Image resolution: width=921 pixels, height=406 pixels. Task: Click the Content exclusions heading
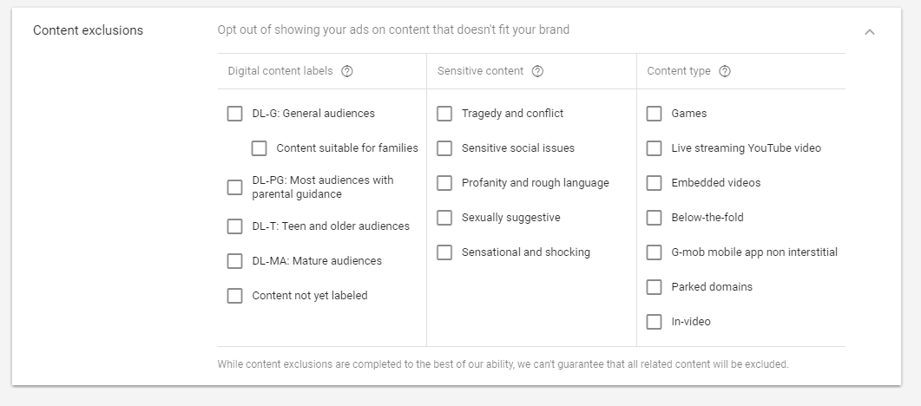pyautogui.click(x=88, y=29)
